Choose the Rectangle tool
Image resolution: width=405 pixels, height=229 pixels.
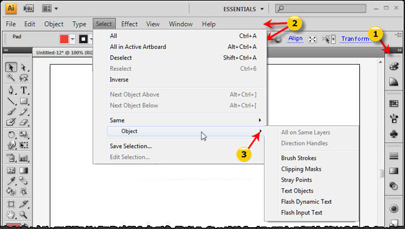tap(23, 101)
